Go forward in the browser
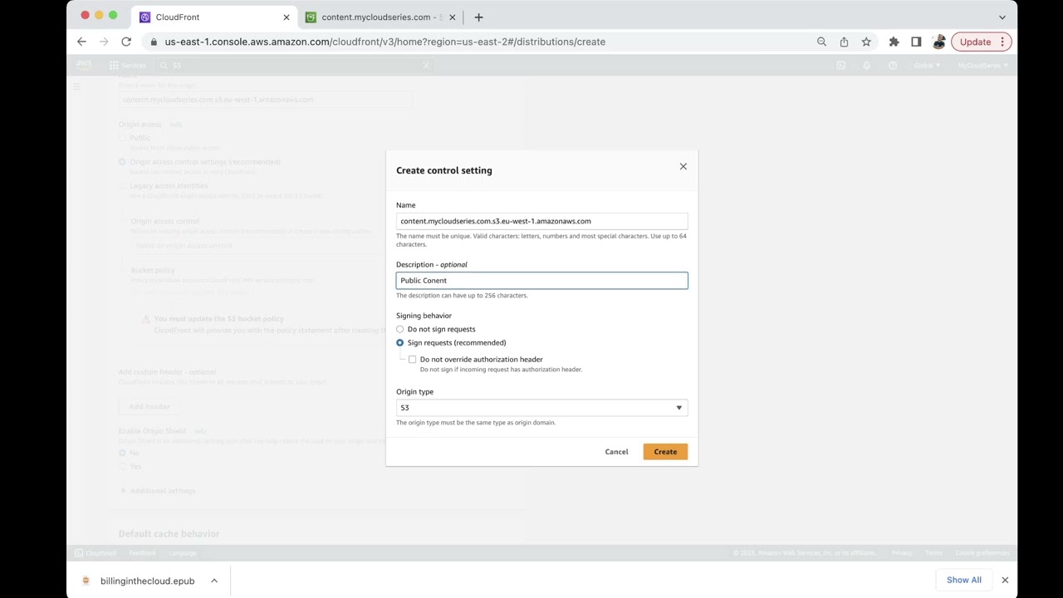This screenshot has height=598, width=1063. point(104,42)
